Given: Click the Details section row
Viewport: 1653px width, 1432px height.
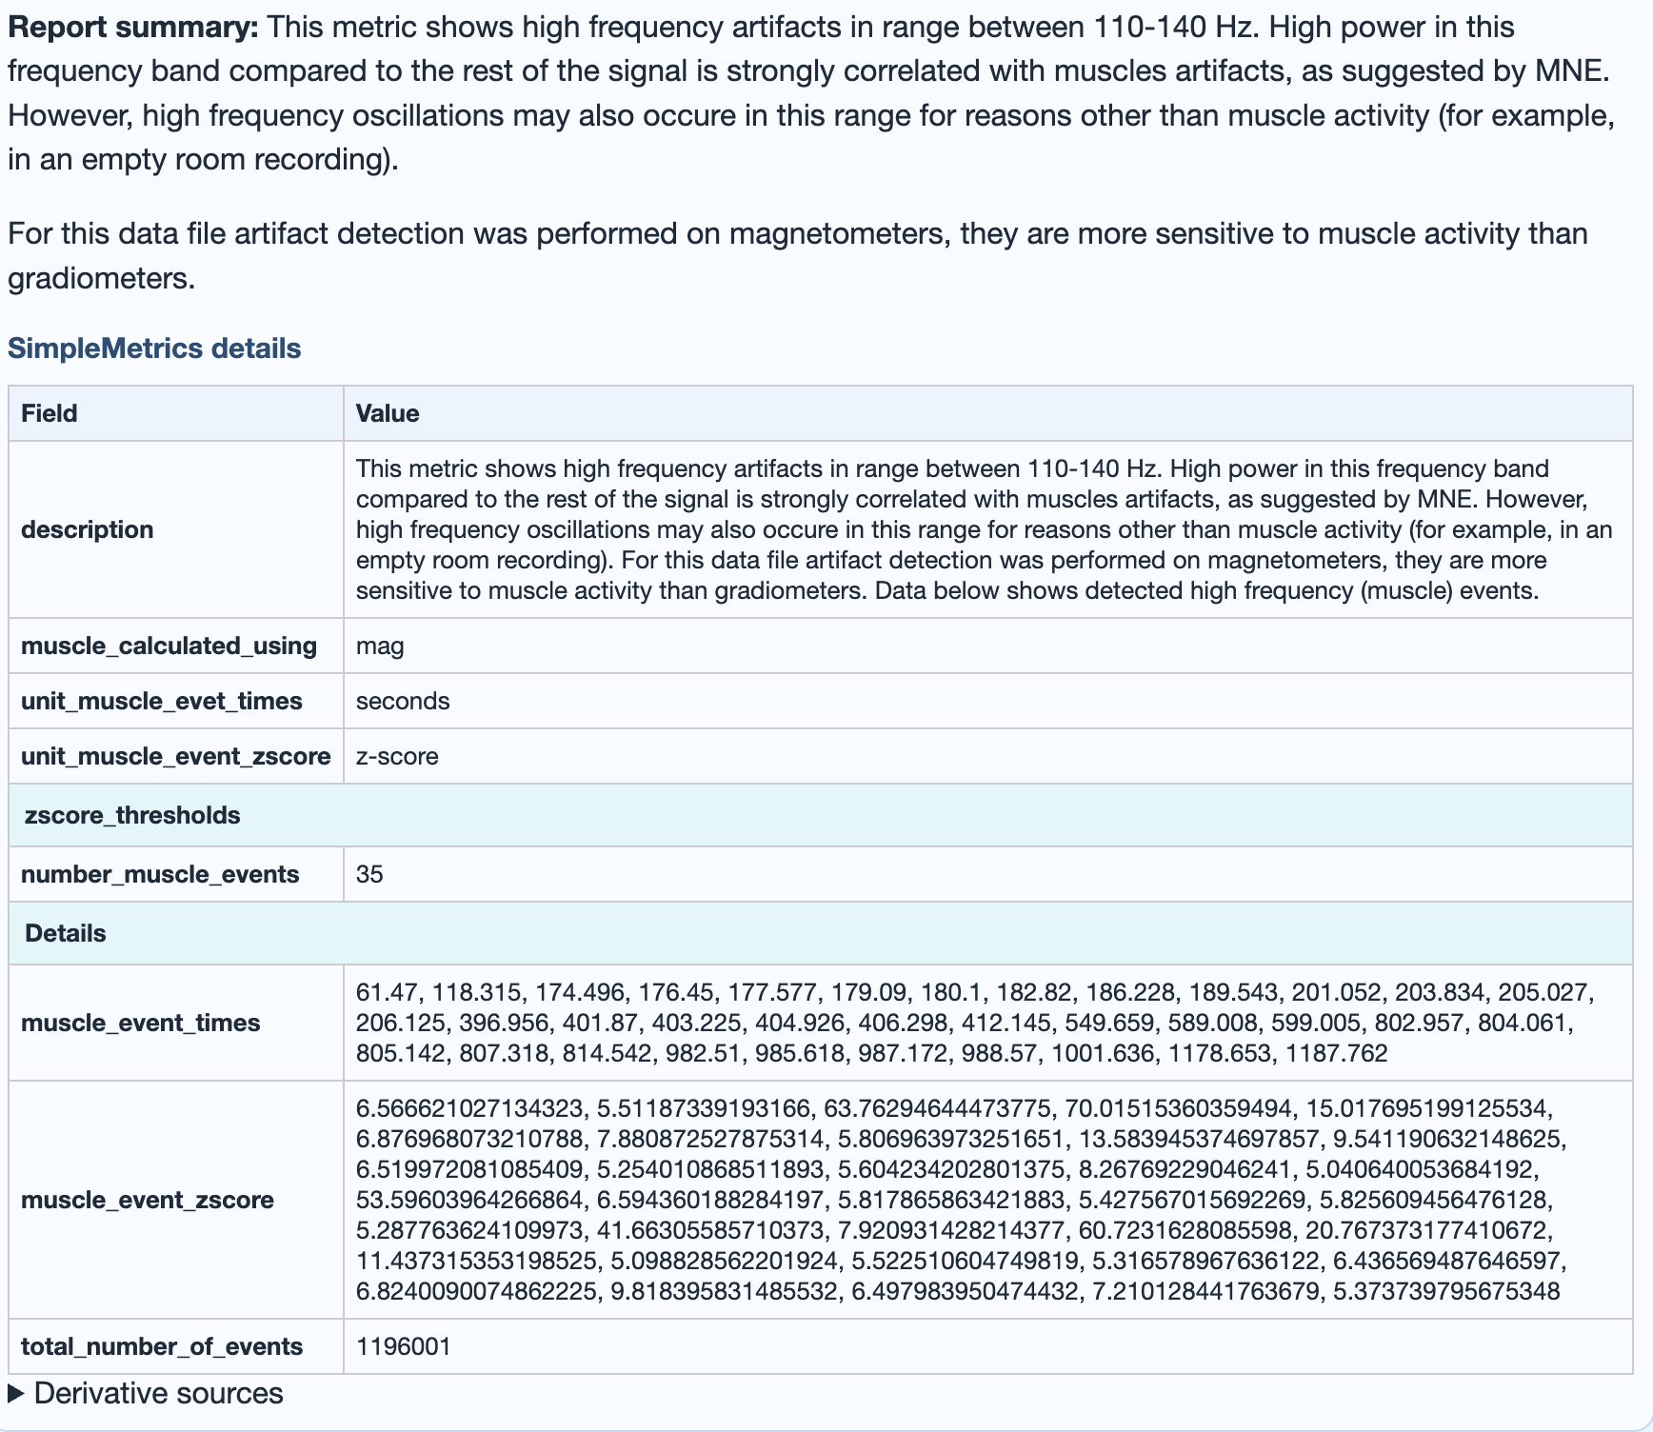Looking at the screenshot, I should tap(821, 933).
